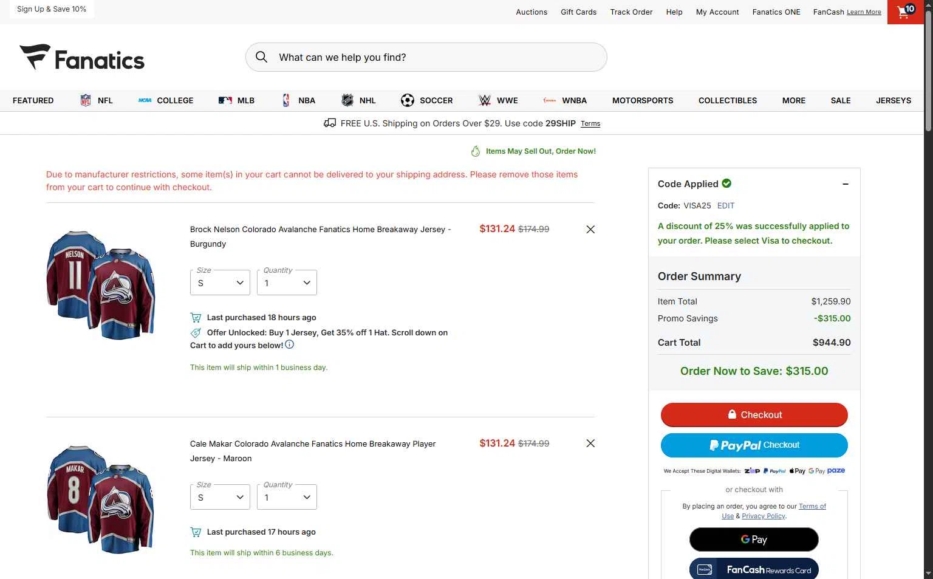This screenshot has width=933, height=579.
Task: Open Brock Nelson jersey product title
Action: [x=321, y=236]
